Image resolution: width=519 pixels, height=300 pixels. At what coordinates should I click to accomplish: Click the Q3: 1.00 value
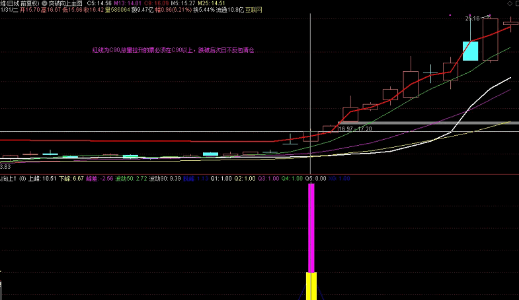(268, 179)
